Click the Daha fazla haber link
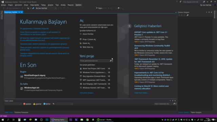Viewport: 217px width, 122px height. [141, 93]
